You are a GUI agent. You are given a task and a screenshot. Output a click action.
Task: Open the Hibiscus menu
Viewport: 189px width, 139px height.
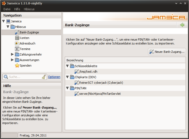coord(29,9)
